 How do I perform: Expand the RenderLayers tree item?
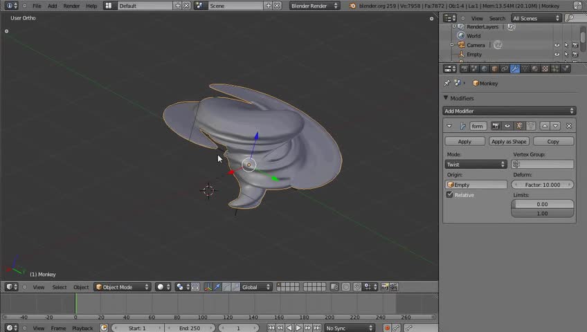click(x=454, y=26)
